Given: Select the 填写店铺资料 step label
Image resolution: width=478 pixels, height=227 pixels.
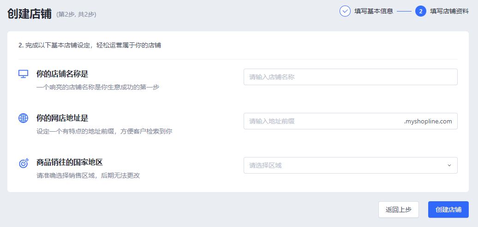Looking at the screenshot, I should click(449, 11).
